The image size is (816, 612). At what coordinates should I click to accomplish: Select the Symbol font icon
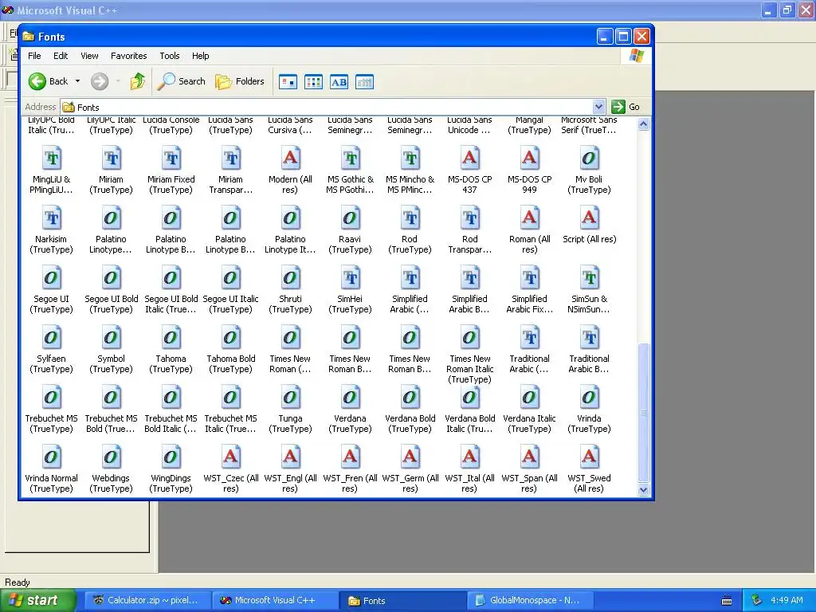pos(112,337)
